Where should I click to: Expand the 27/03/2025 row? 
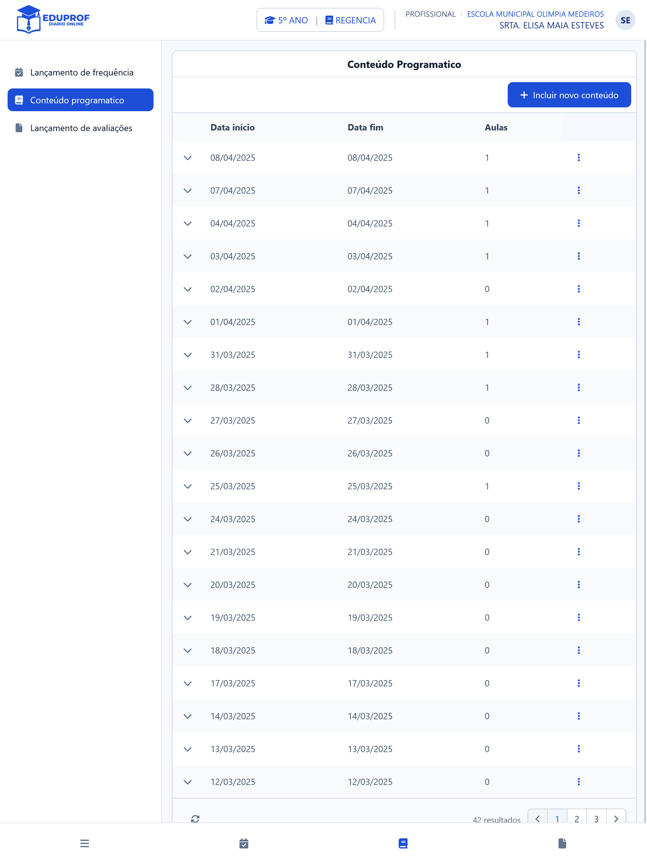pos(188,420)
